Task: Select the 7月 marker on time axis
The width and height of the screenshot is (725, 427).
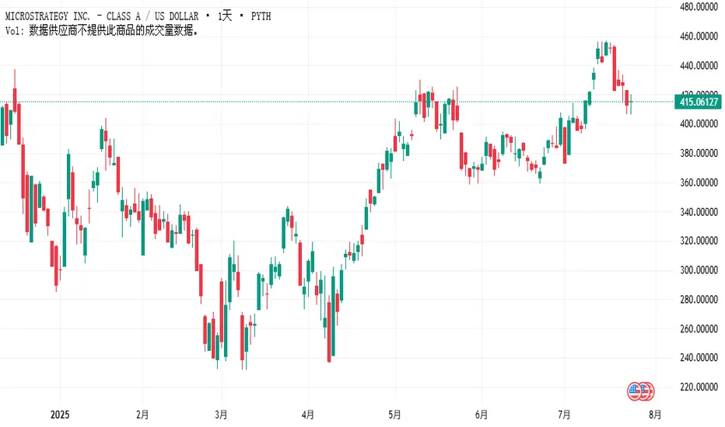Action: [x=566, y=413]
